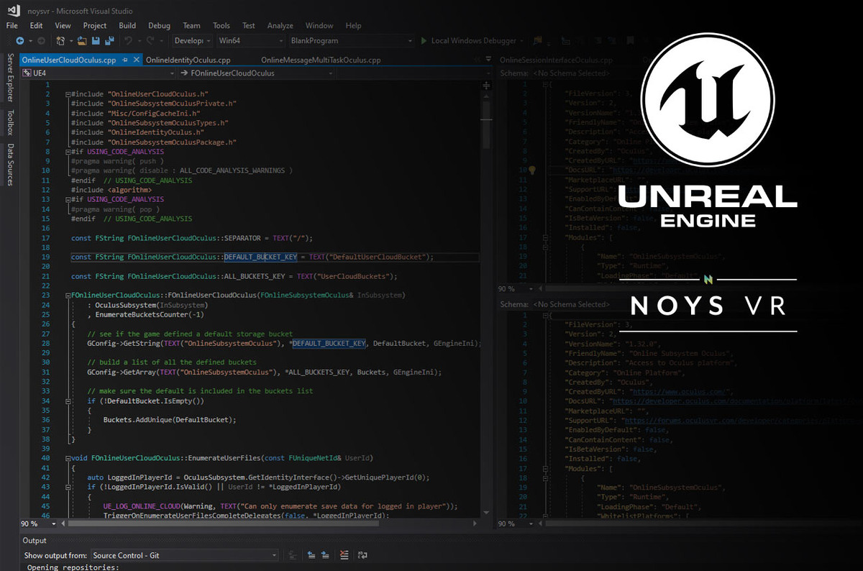Click the Undo arrow icon

(x=128, y=41)
